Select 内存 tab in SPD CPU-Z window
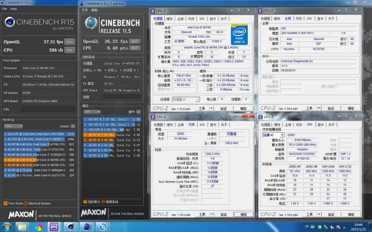This screenshot has height=232, width=372. pos(299,125)
